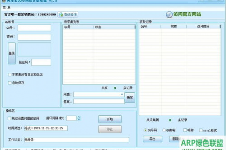The height and width of the screenshot is (150, 226).
Task: Click the 昵称 column header
Action: 174,26
